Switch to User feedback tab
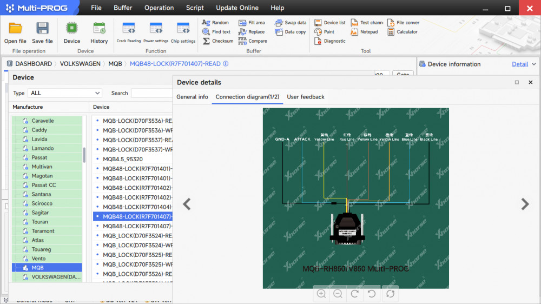This screenshot has width=541, height=304. tap(306, 97)
